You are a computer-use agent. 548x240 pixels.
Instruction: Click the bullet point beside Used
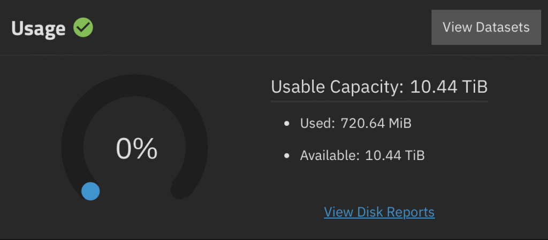click(287, 124)
